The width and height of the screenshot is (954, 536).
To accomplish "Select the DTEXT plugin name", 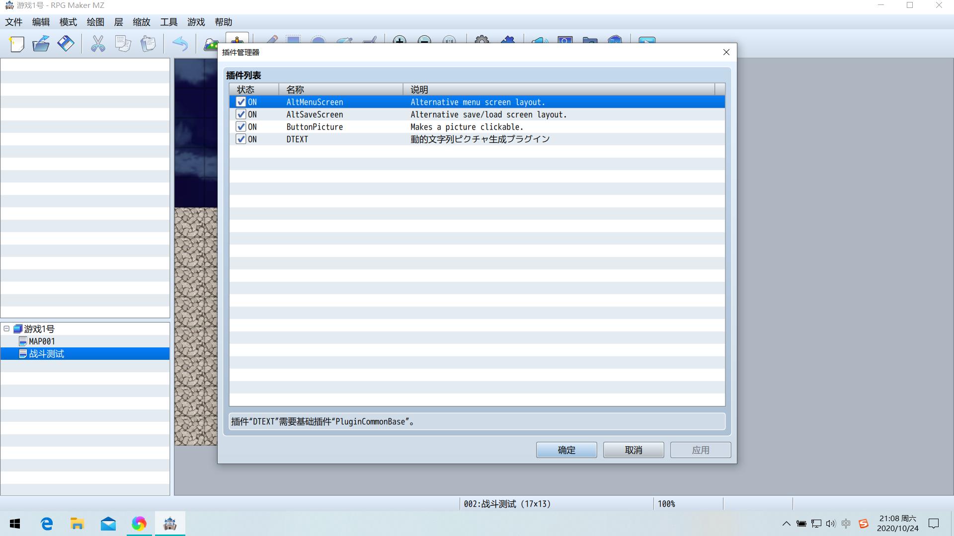I will (x=297, y=139).
